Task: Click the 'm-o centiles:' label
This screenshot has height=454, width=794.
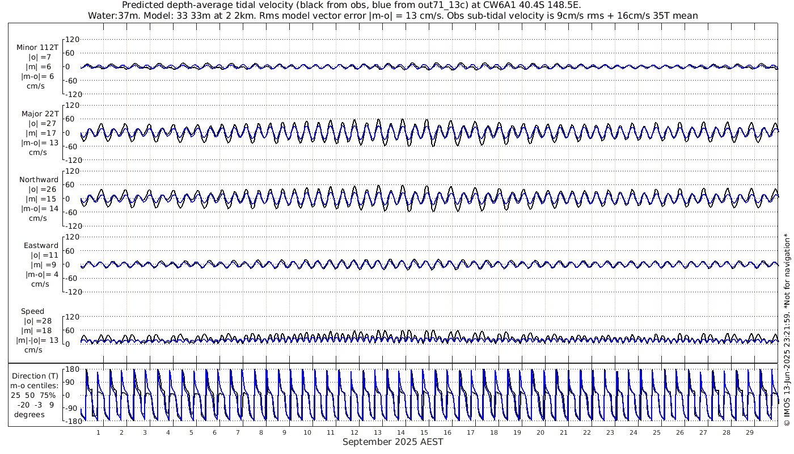Action: coord(34,385)
